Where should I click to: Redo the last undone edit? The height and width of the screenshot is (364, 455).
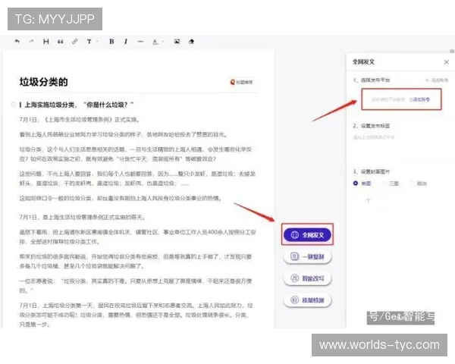point(31,42)
